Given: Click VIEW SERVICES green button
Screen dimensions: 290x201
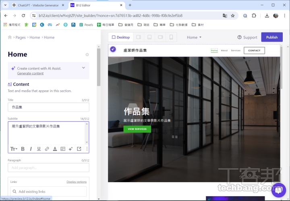Looking at the screenshot, I should pos(137,129).
